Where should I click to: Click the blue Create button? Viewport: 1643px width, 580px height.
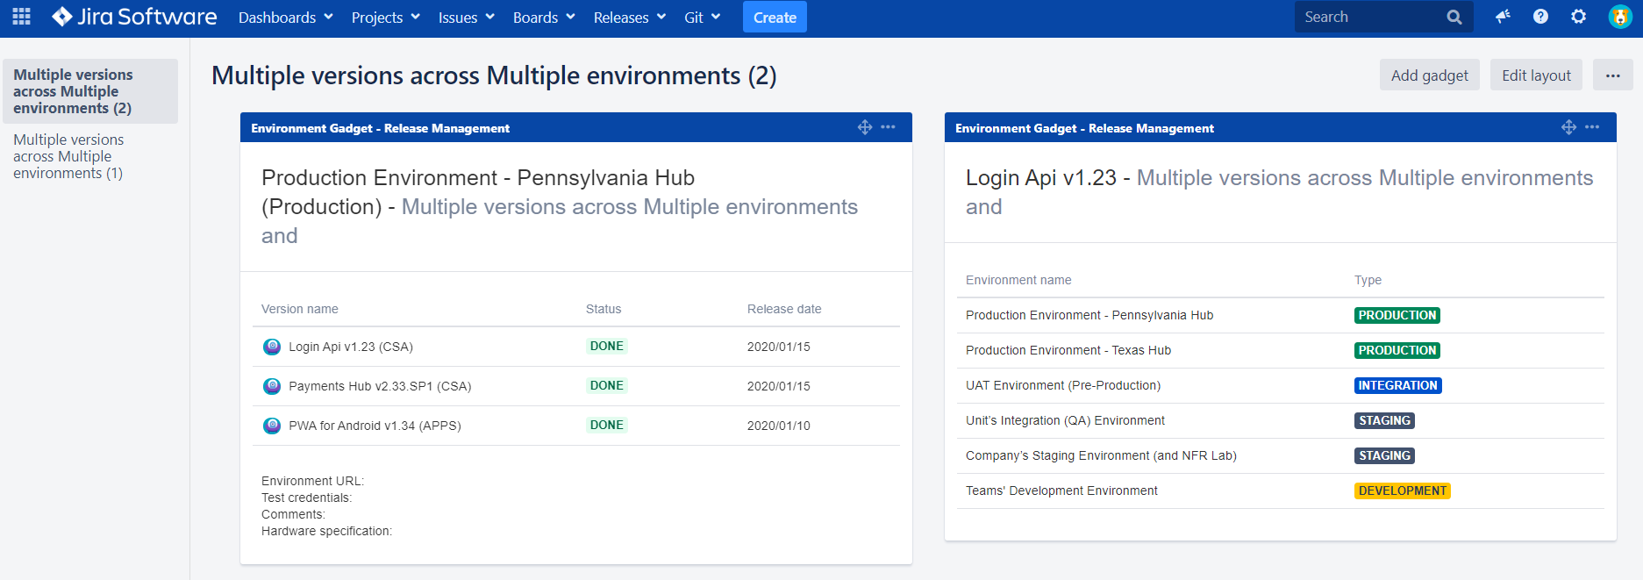pos(775,18)
